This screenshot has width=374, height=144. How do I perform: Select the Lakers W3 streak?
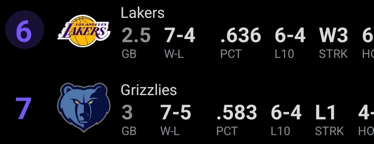(334, 35)
